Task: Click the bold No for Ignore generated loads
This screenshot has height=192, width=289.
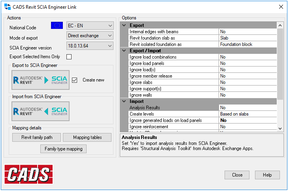Action: tap(248, 120)
